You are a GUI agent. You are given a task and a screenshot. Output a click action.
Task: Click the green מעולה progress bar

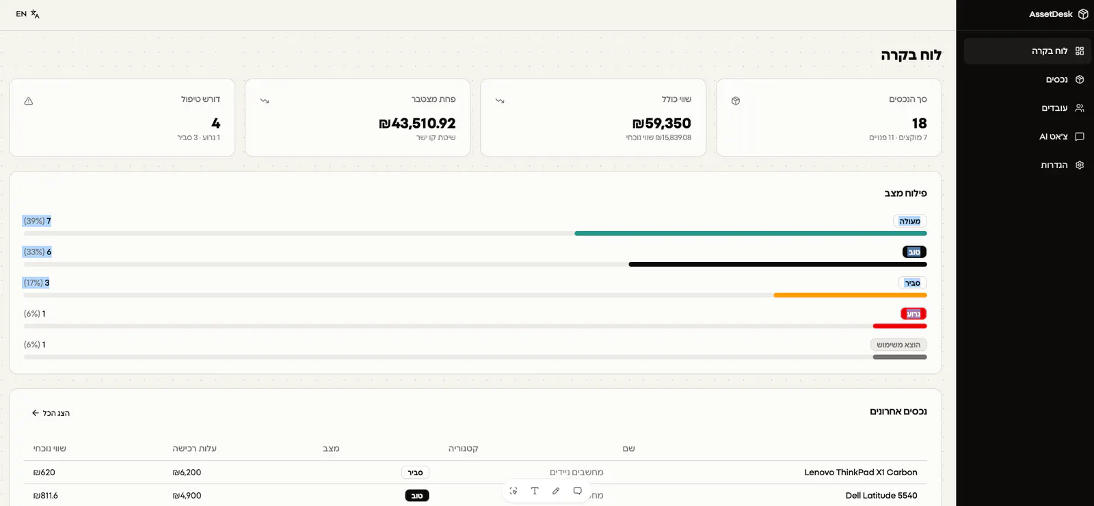tap(751, 233)
